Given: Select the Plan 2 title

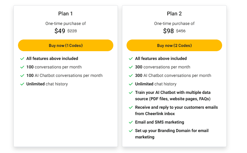Looking at the screenshot, I should tap(174, 14).
